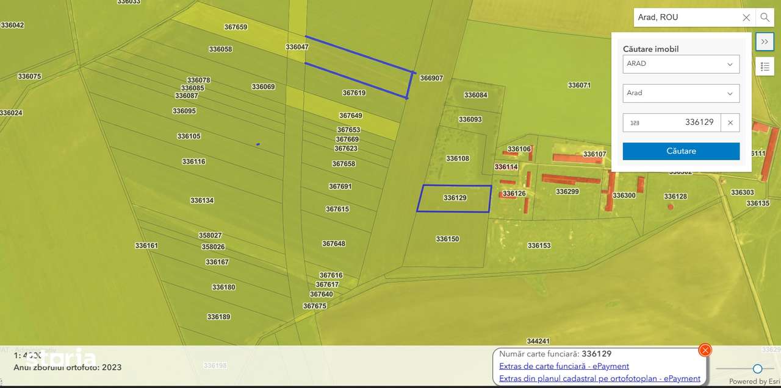The width and height of the screenshot is (781, 388).
Task: Select parcel 344241 label
Action: point(538,342)
